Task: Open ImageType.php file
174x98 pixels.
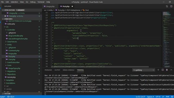Action: (14, 68)
